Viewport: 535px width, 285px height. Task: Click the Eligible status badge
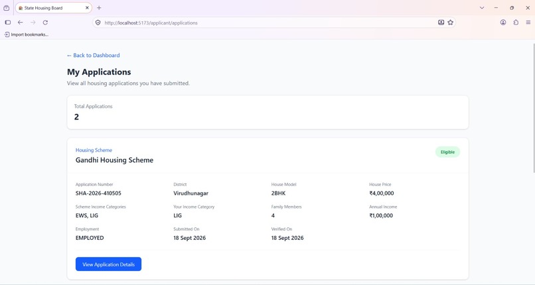[x=447, y=152]
